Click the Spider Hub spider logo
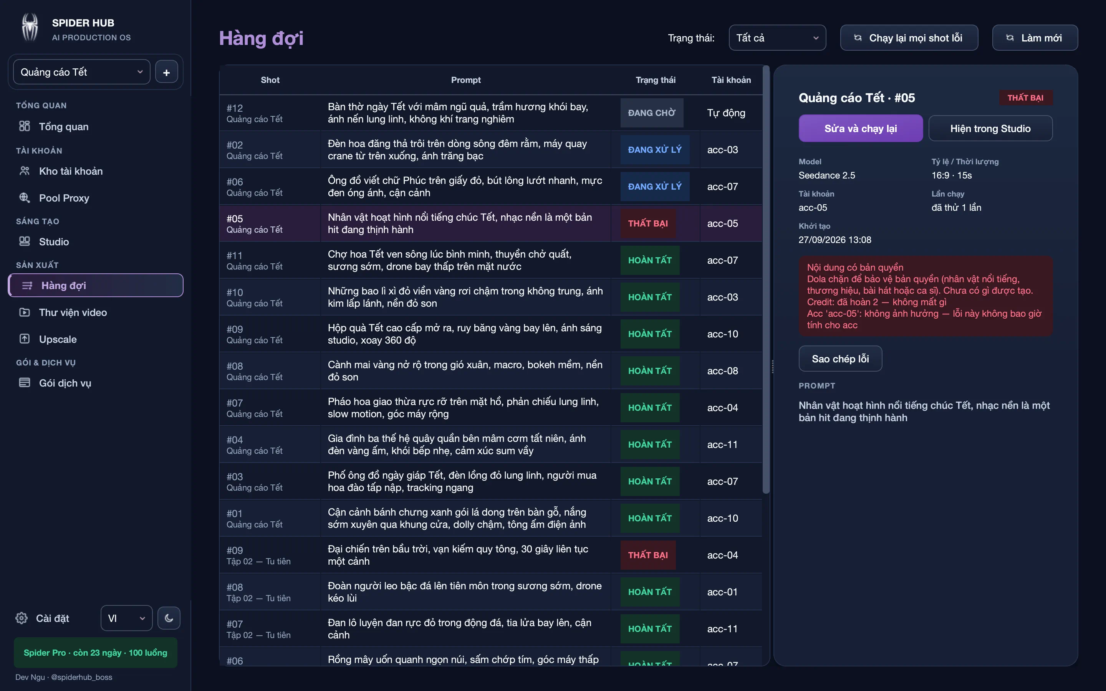Image resolution: width=1106 pixels, height=691 pixels. [30, 28]
